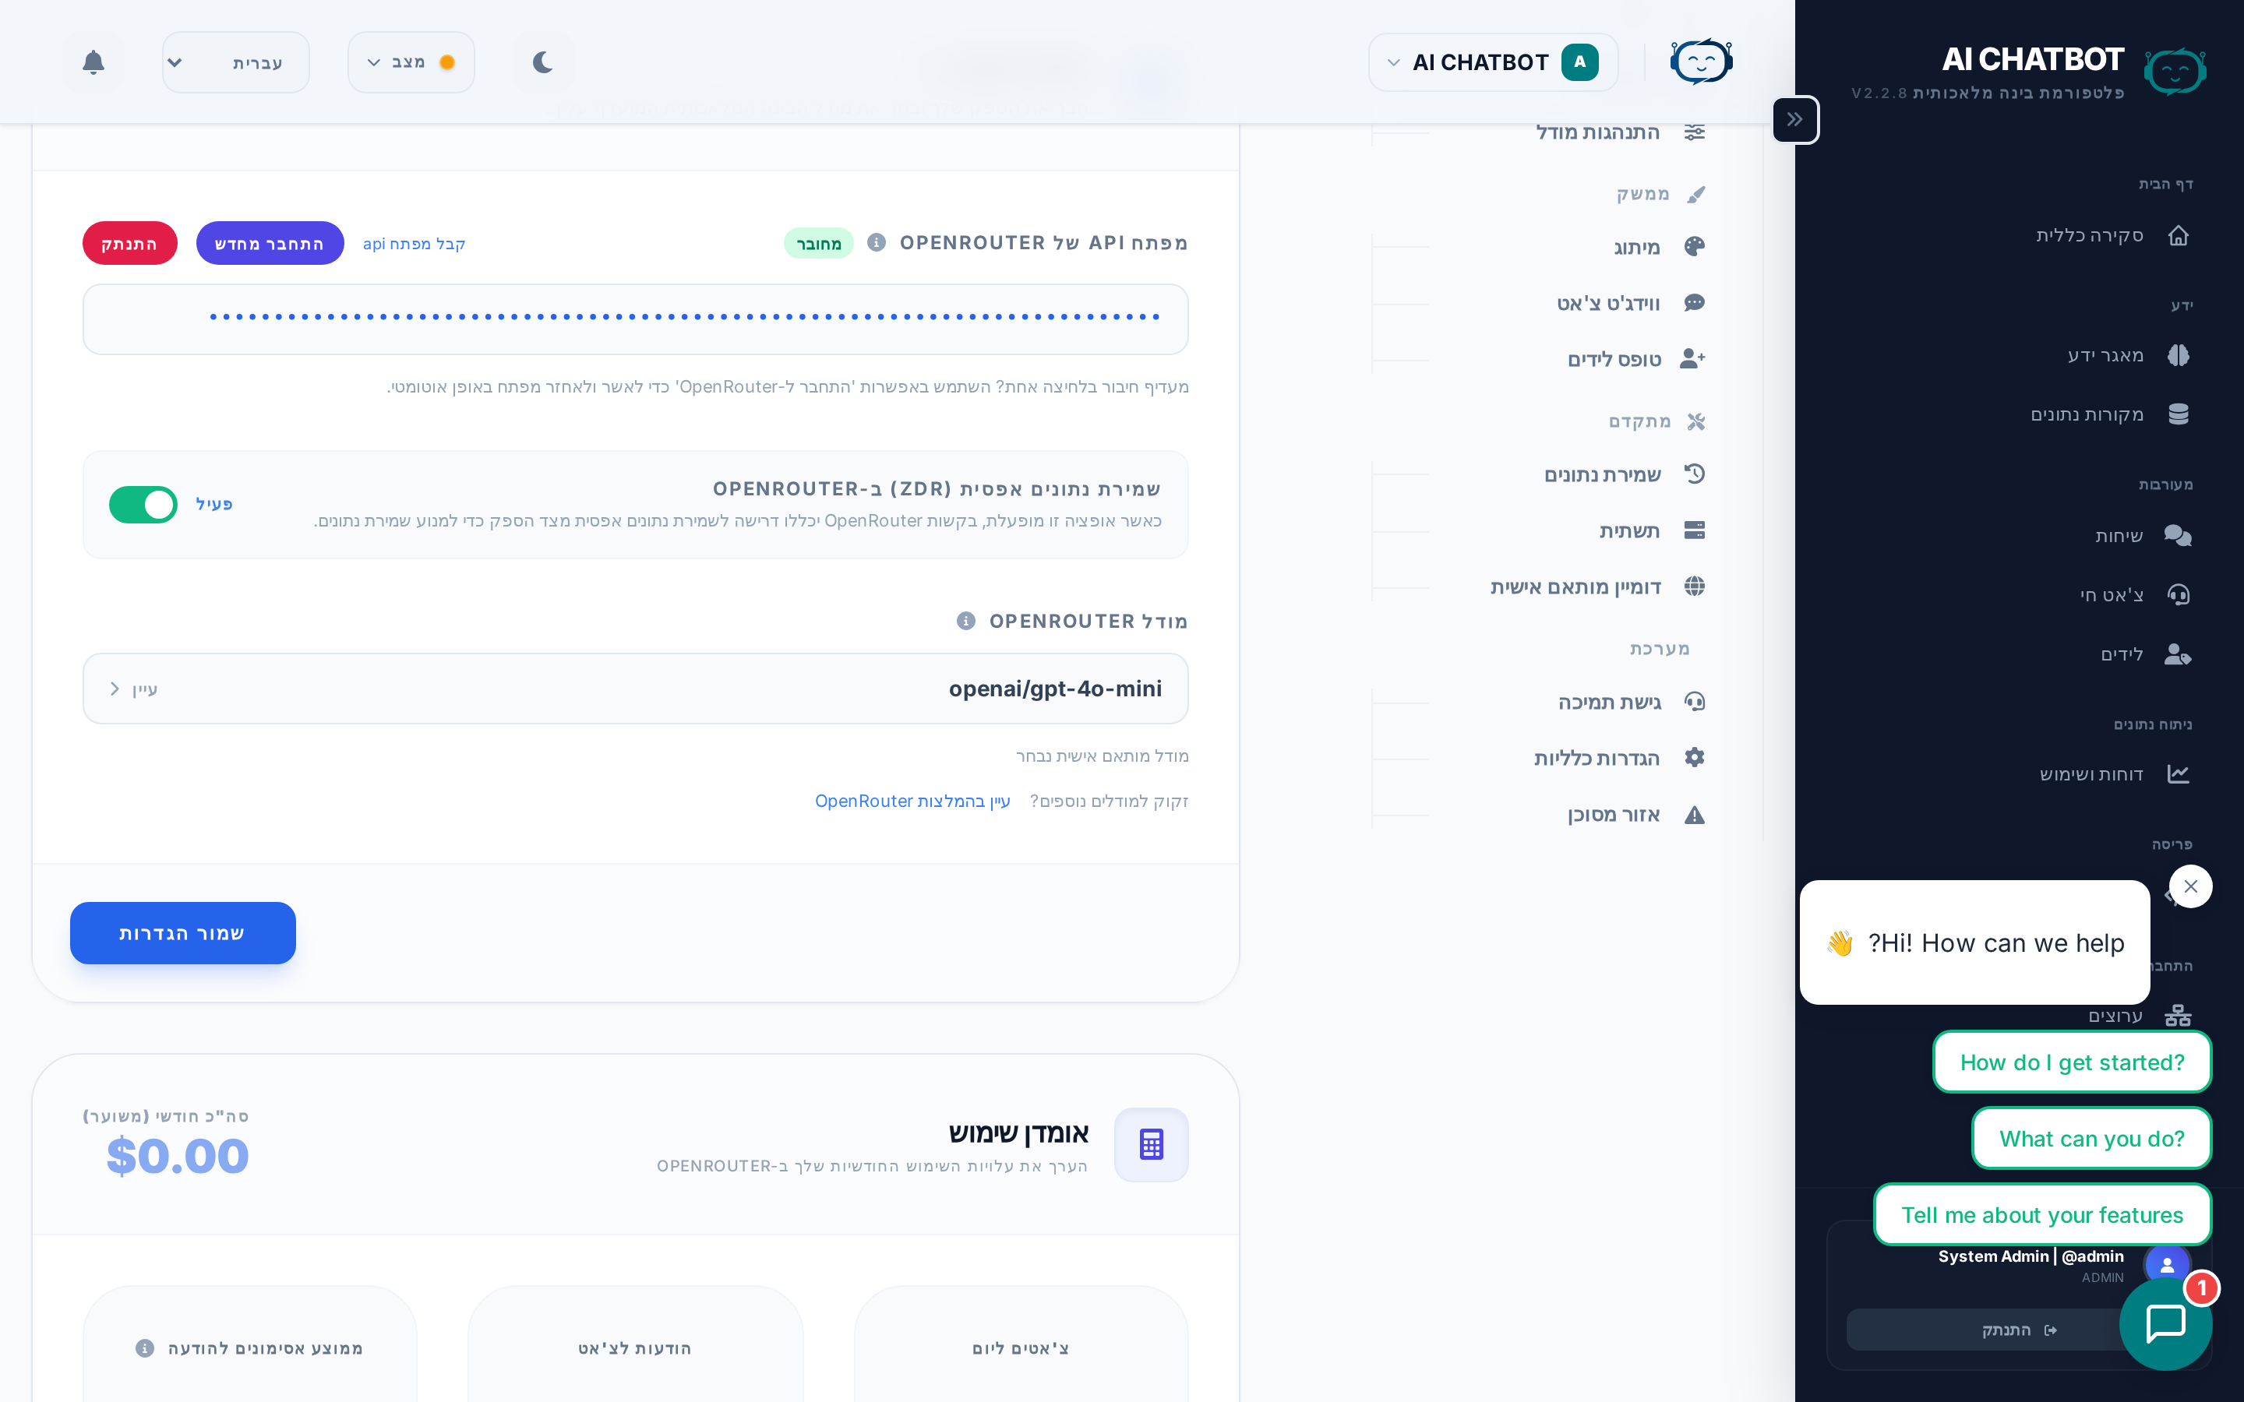Open the language dropdown showing עברית

(x=235, y=62)
